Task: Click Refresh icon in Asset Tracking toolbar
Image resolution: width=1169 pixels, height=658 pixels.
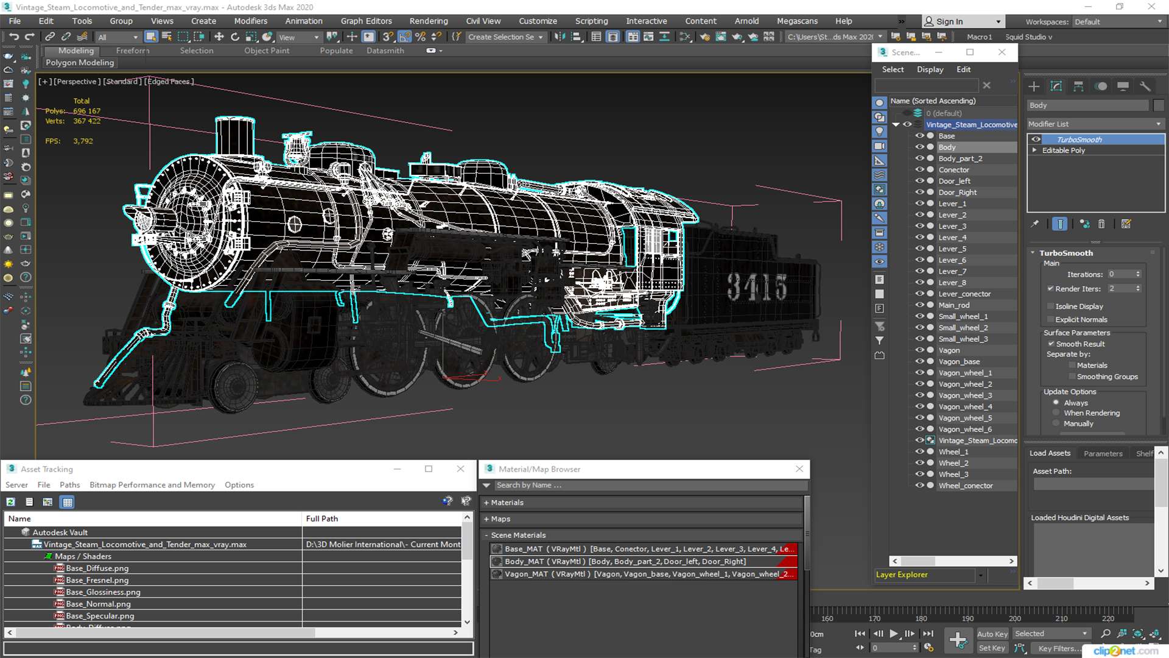Action: click(10, 502)
